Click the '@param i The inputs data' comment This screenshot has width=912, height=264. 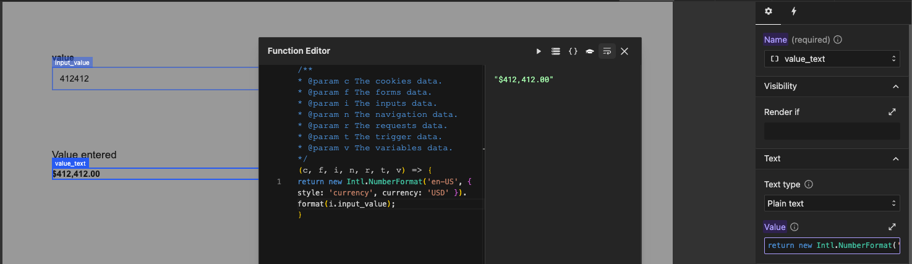367,103
